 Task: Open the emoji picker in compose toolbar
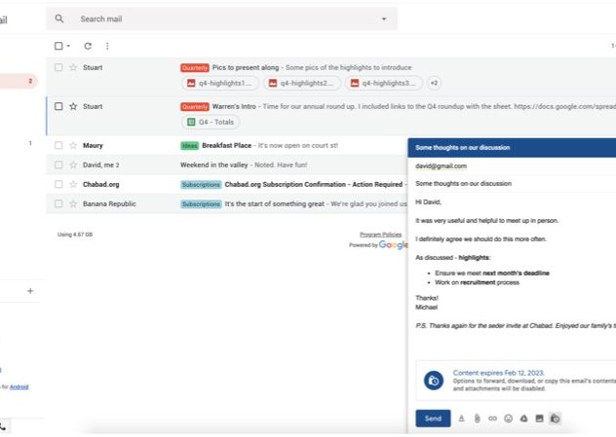tap(509, 419)
